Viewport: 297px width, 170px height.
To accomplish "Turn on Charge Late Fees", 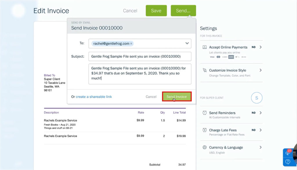I will (x=253, y=130).
